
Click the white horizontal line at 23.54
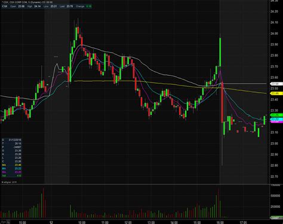[x=244, y=83]
